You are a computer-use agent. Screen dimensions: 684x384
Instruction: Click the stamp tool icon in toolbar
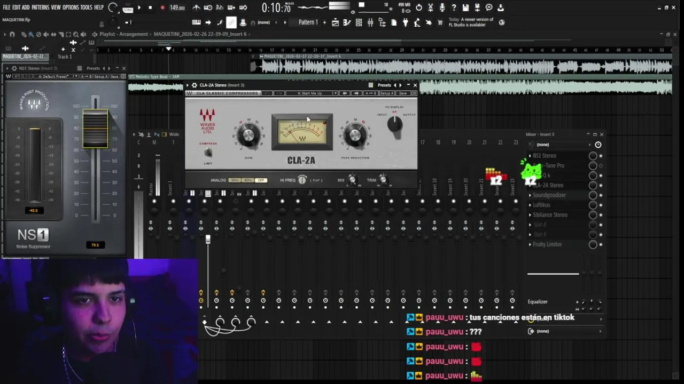pos(243,22)
